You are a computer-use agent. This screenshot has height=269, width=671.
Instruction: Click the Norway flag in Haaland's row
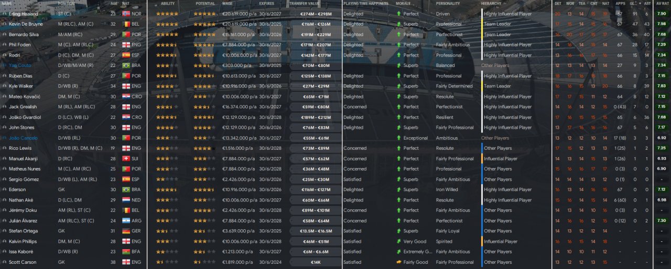click(x=125, y=14)
